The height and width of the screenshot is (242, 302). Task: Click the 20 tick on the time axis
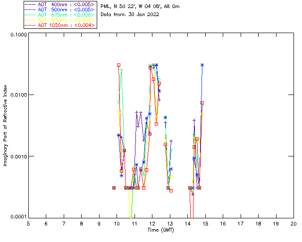[x=294, y=224]
